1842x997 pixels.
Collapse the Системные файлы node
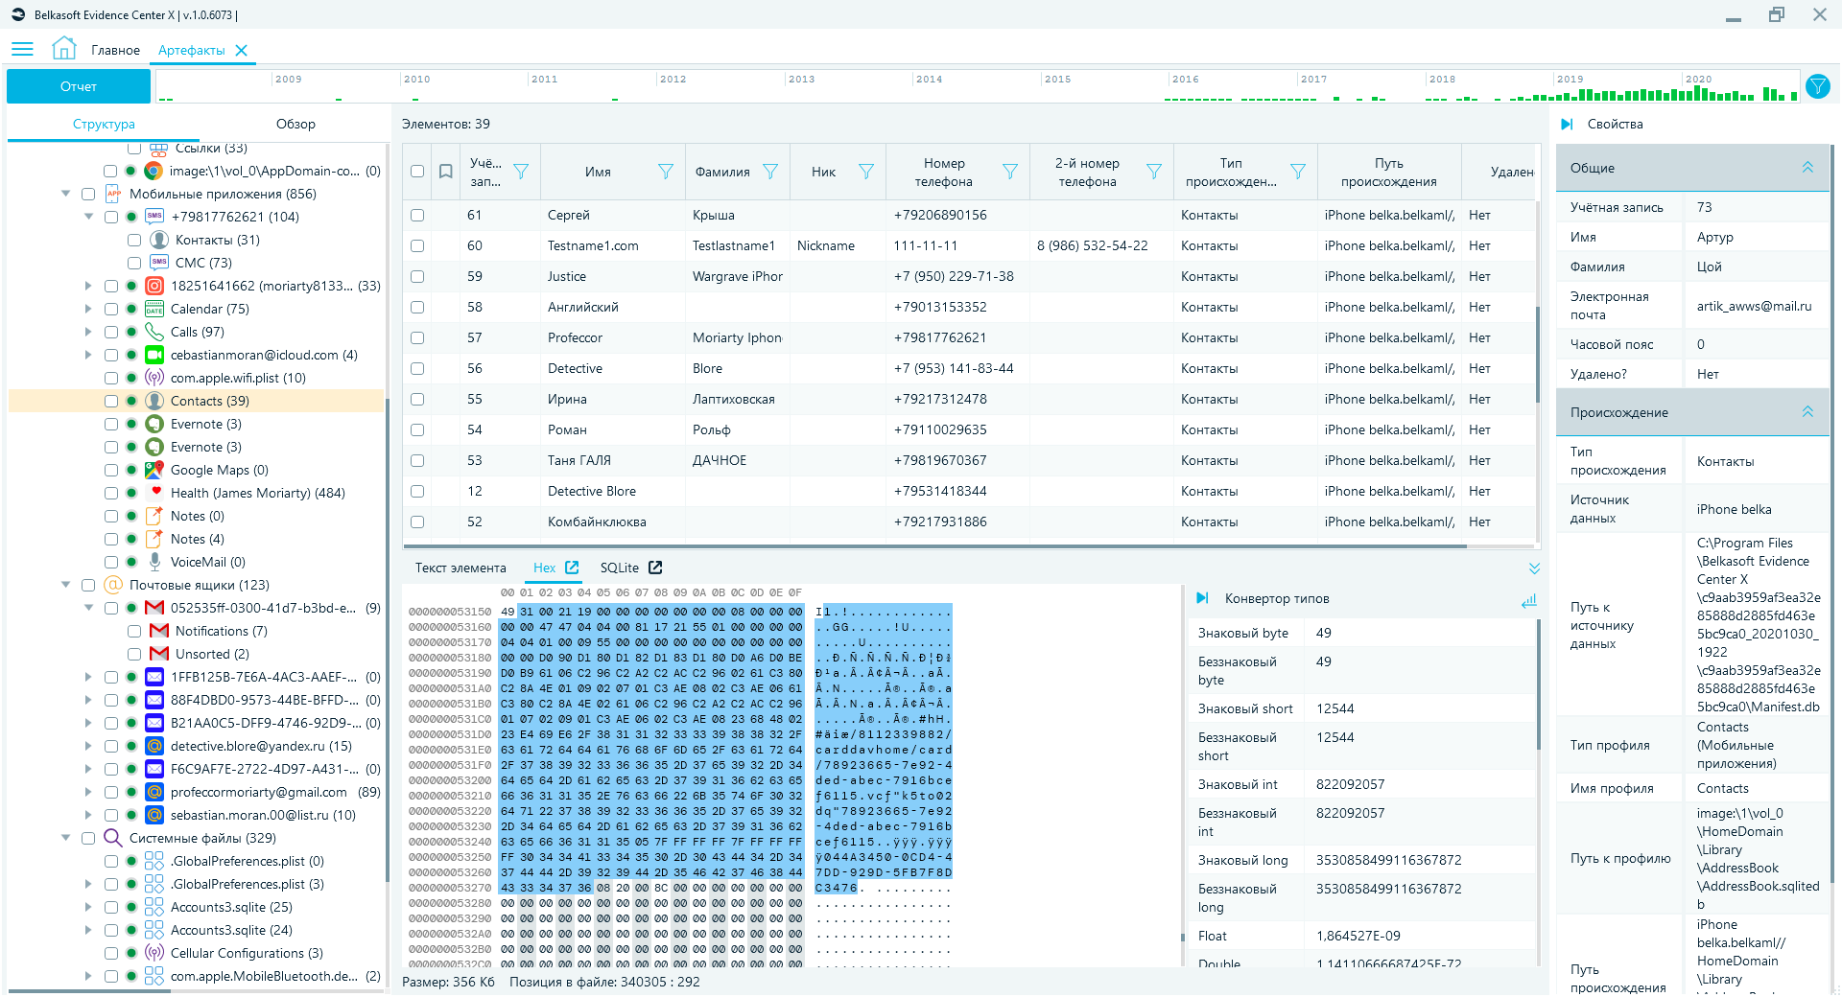click(x=66, y=838)
